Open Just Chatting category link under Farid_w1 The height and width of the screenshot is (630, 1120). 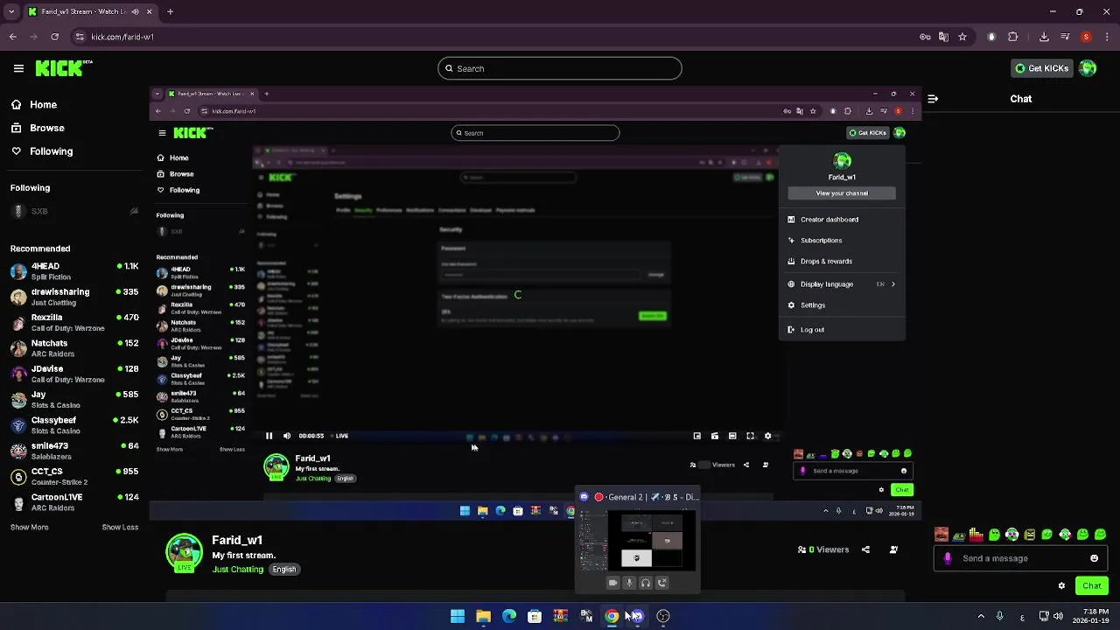tap(238, 570)
